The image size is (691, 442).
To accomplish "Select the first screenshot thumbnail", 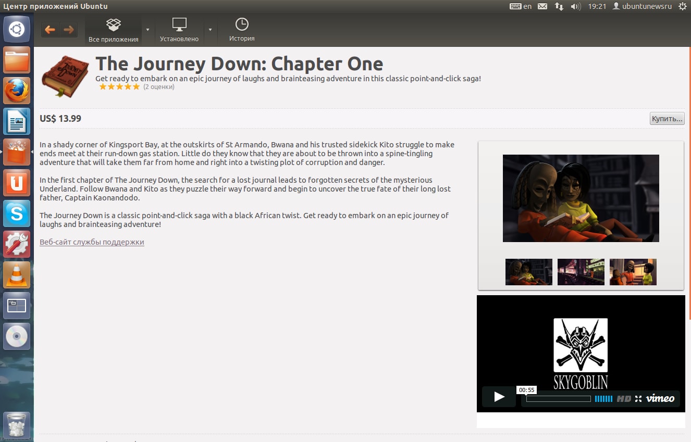I will [529, 272].
